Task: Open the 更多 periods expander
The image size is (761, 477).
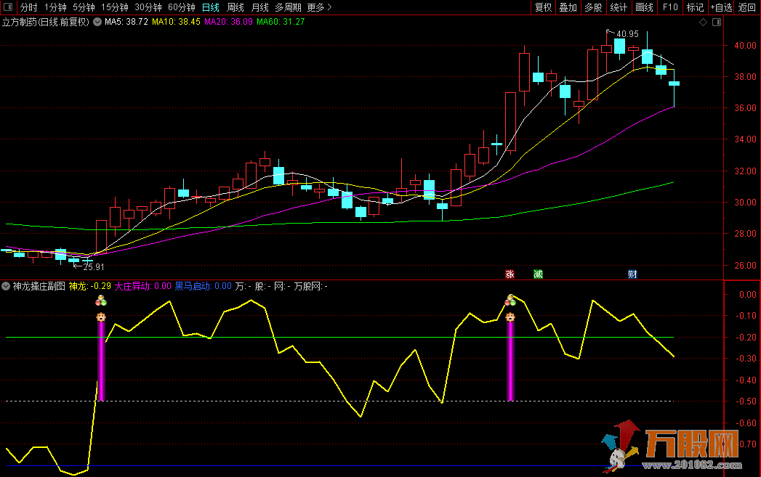Action: (x=318, y=8)
